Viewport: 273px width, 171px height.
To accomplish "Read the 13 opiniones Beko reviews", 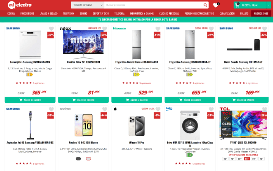I will click(x=198, y=163).
